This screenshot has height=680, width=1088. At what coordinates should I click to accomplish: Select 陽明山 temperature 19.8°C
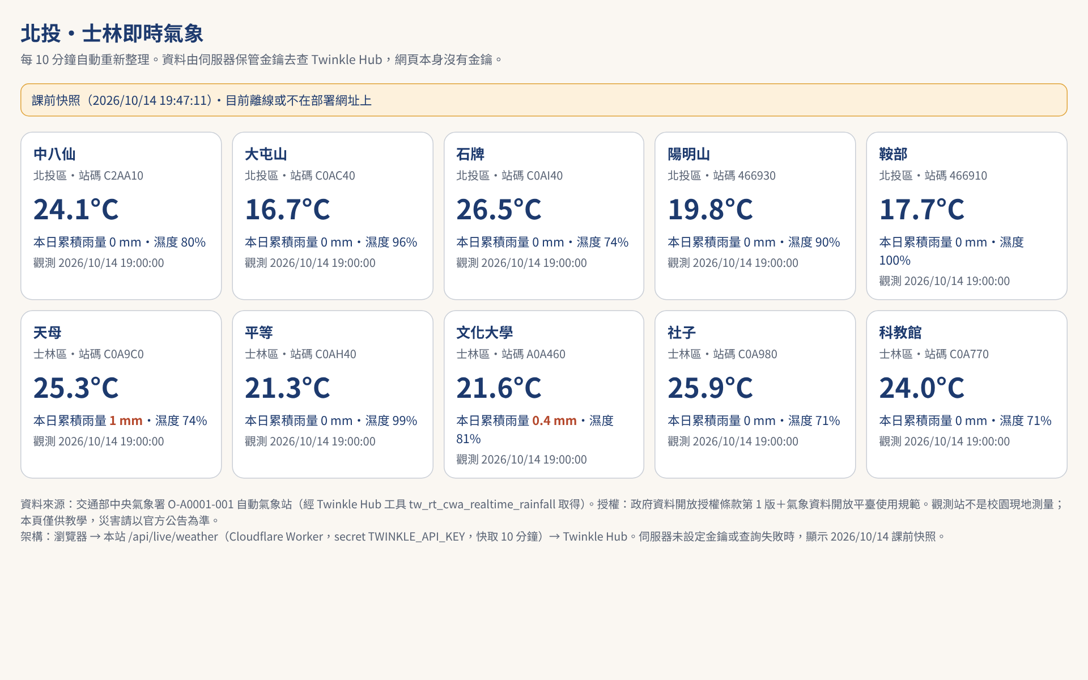(x=710, y=209)
